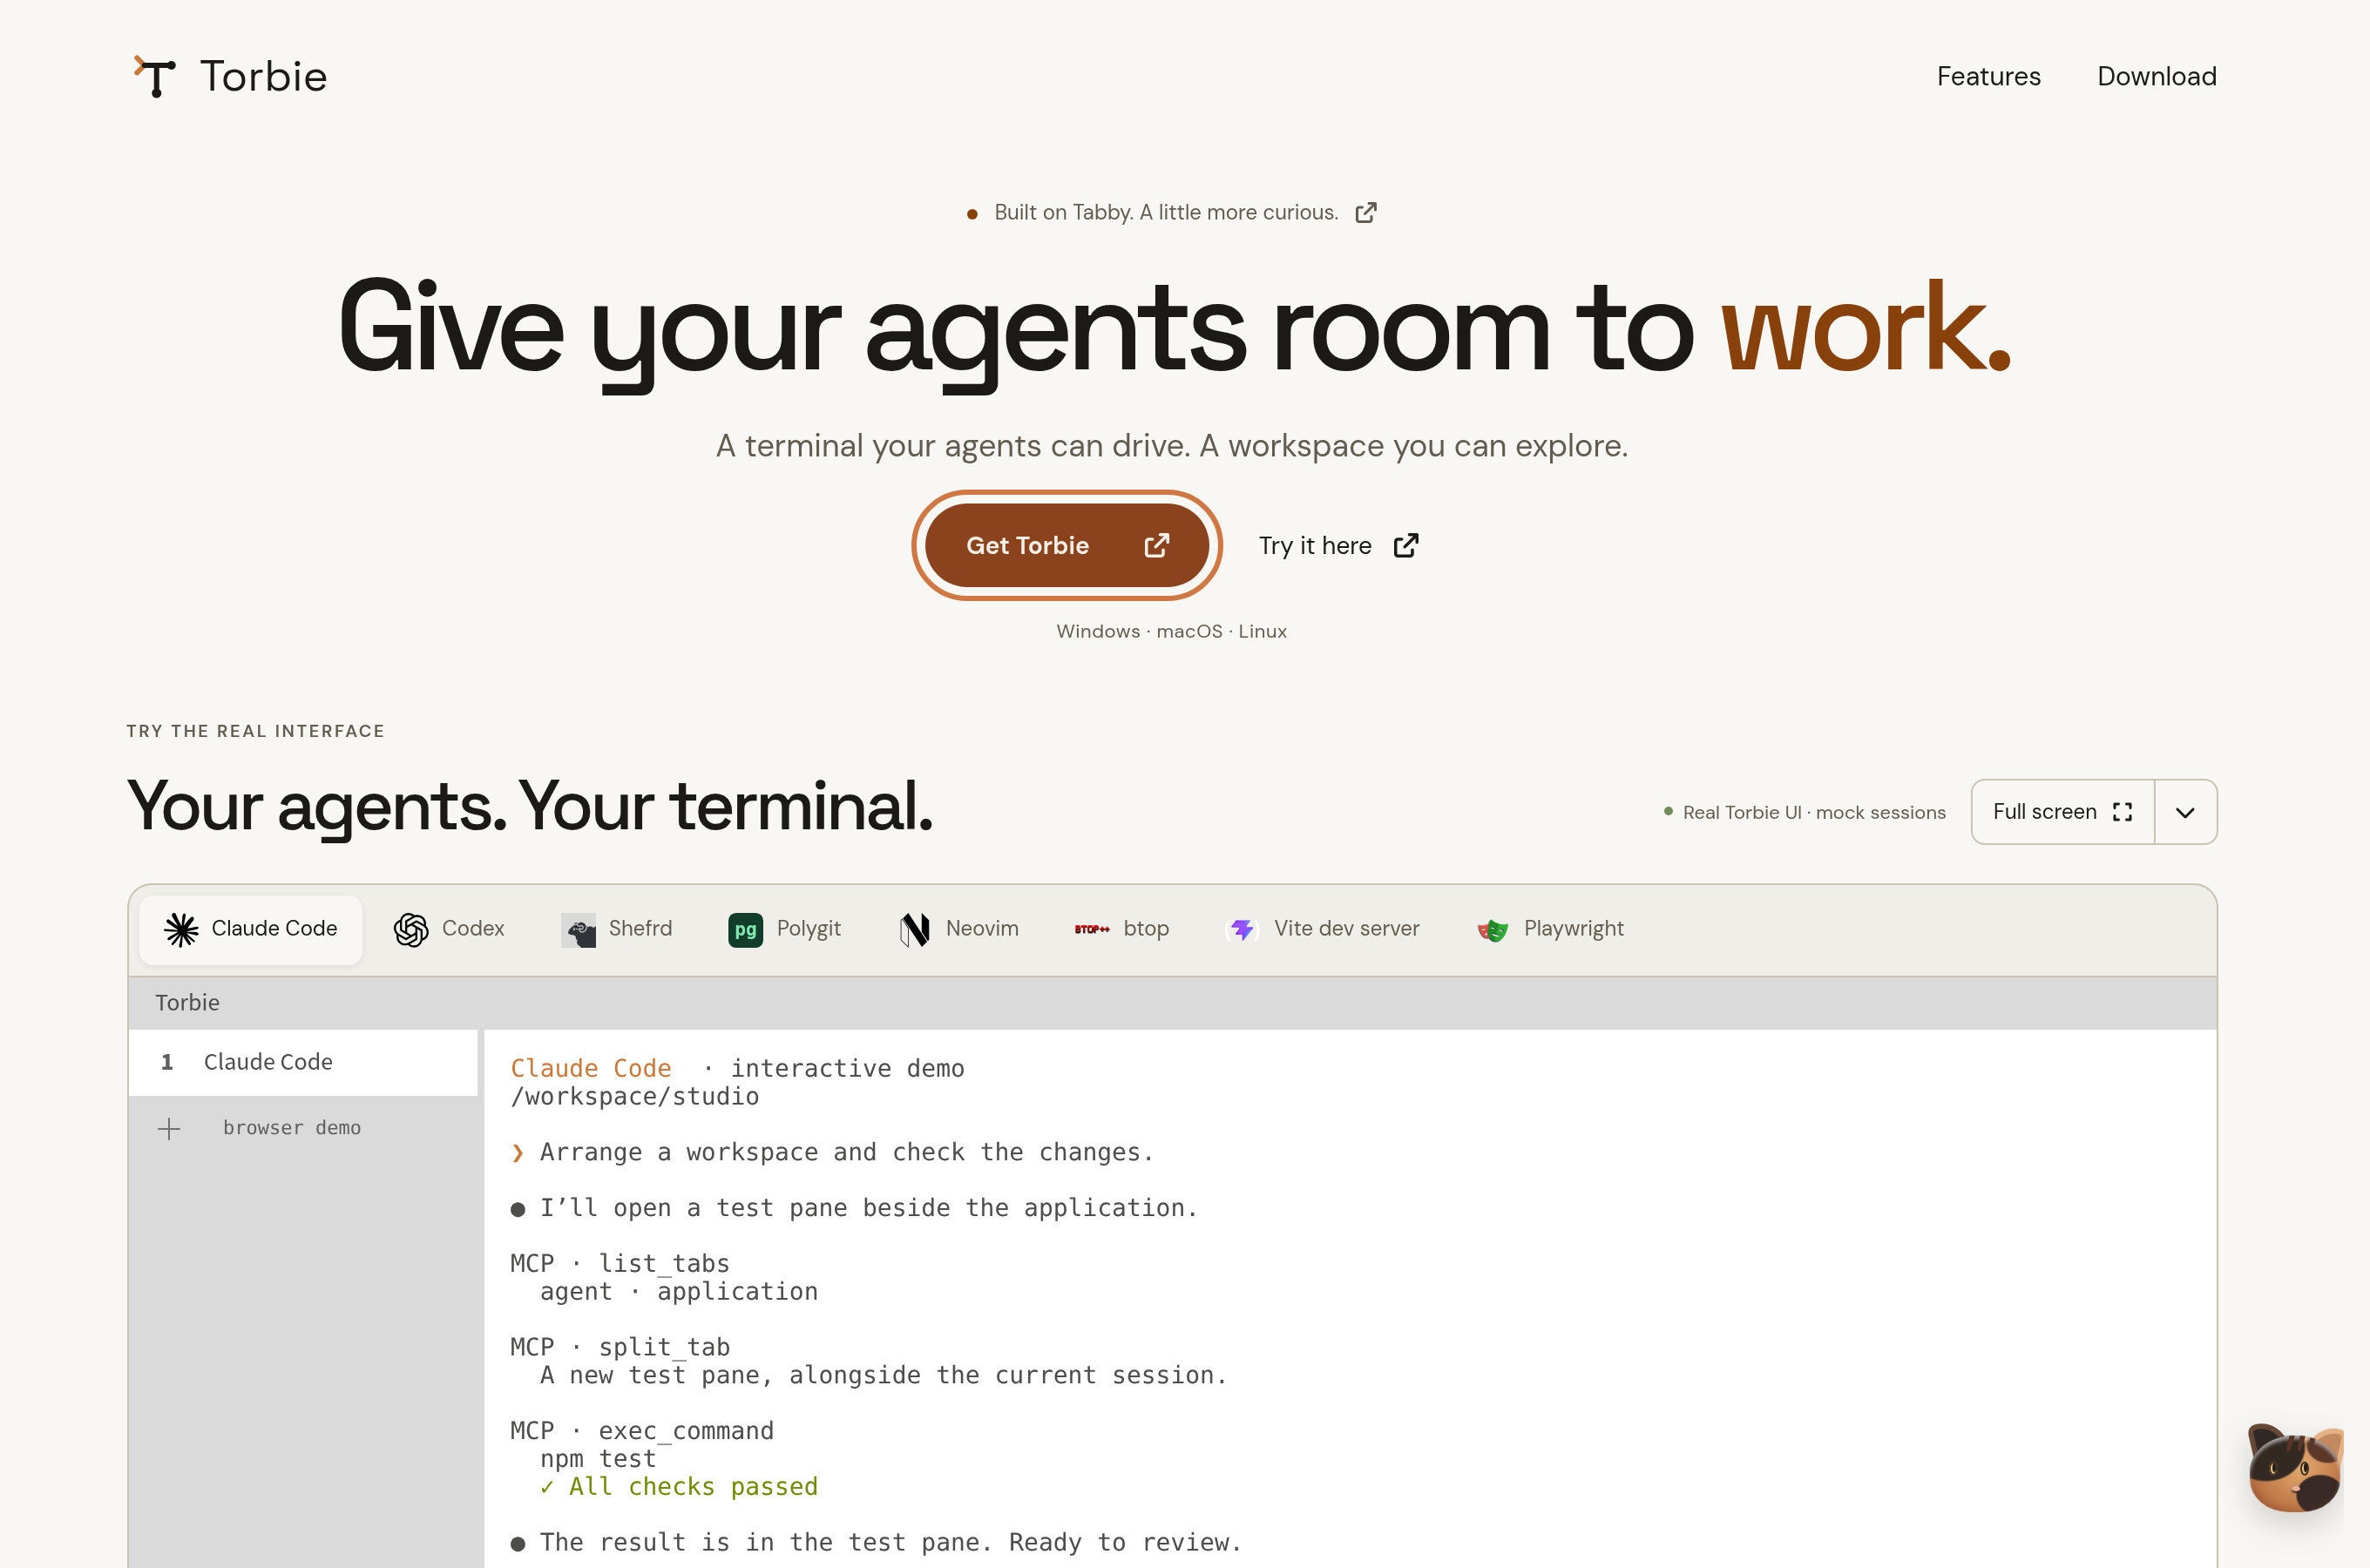2370x1568 pixels.
Task: Open the Built on Tabby link
Action: (x=1172, y=212)
